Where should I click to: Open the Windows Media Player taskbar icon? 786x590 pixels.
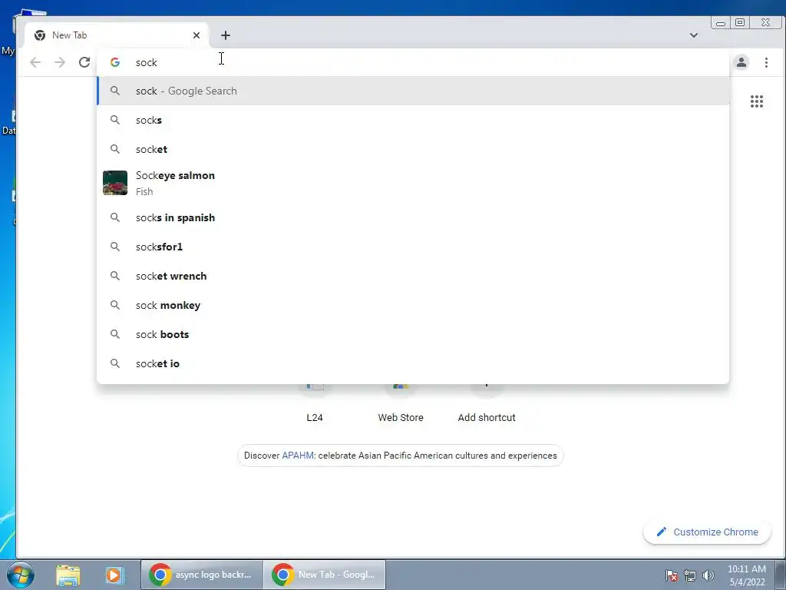click(x=114, y=575)
